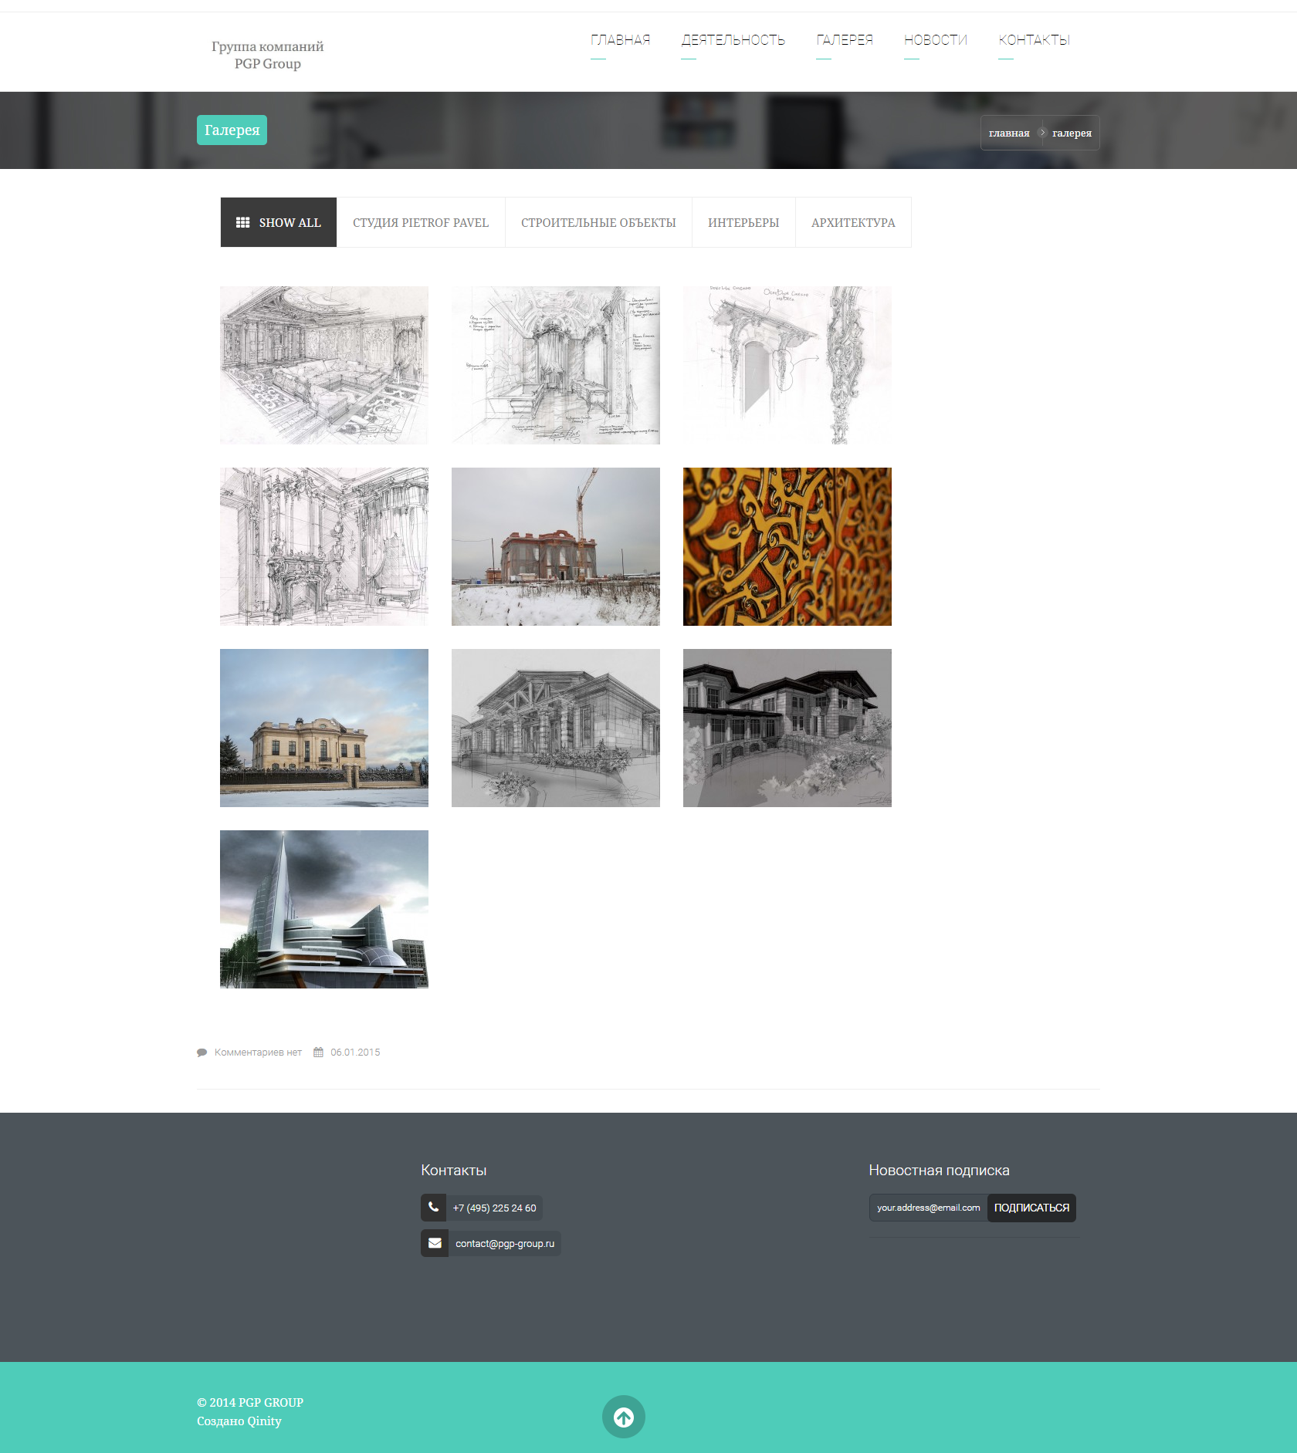Open the gold and red ornament photo
Viewport: 1297px width, 1453px height.
[787, 546]
